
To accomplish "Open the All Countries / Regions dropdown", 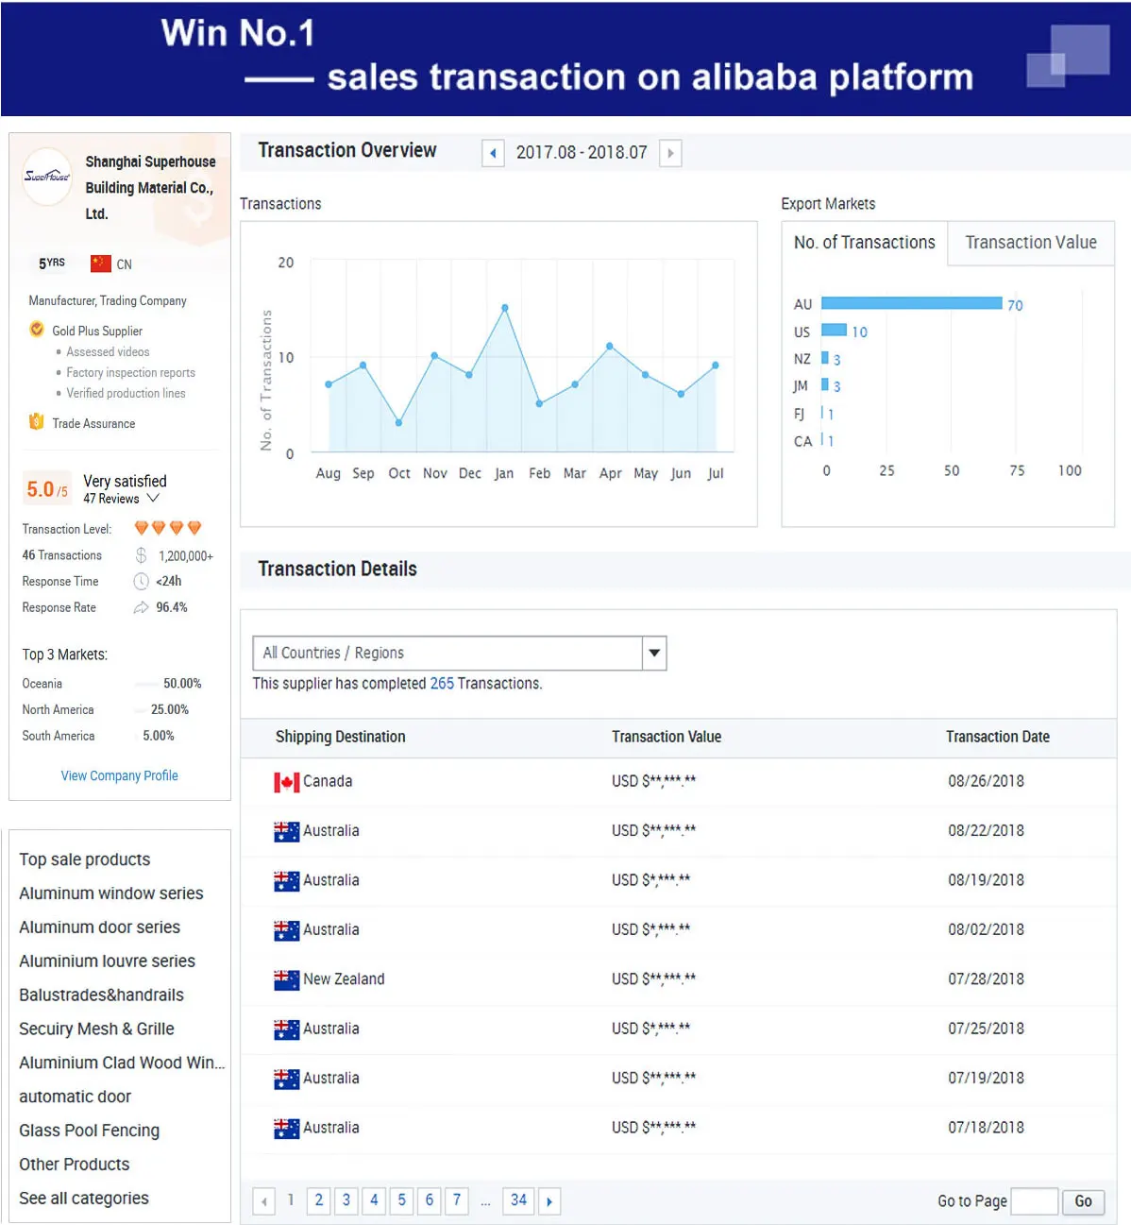I will click(x=654, y=653).
